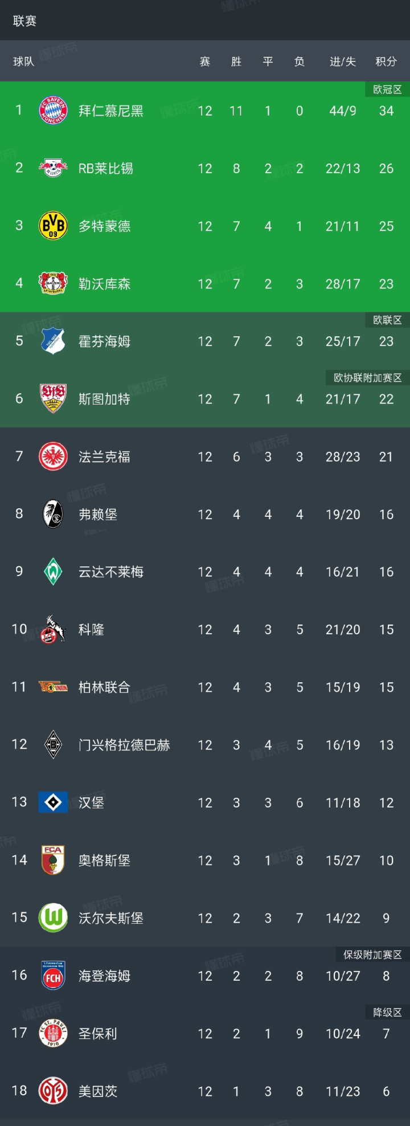Click the Werder Bremen diamond logo
The height and width of the screenshot is (1126, 410).
pyautogui.click(x=53, y=572)
